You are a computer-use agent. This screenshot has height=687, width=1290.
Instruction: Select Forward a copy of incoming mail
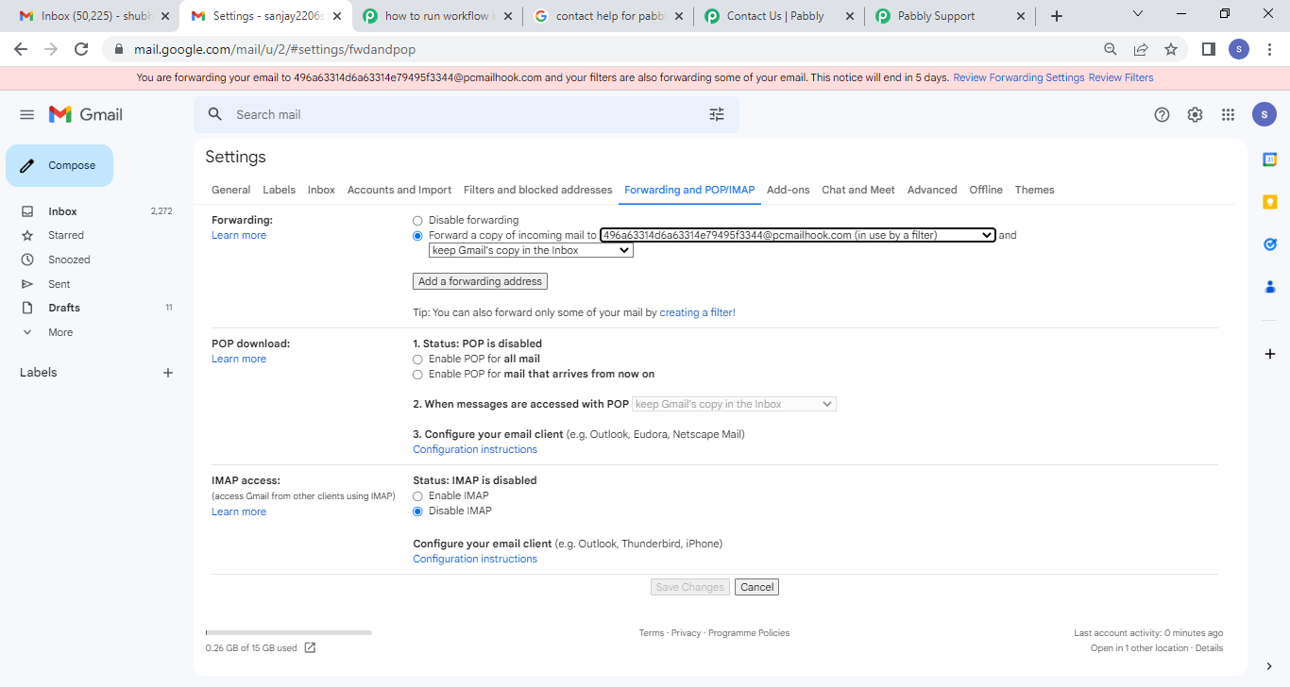click(x=417, y=236)
